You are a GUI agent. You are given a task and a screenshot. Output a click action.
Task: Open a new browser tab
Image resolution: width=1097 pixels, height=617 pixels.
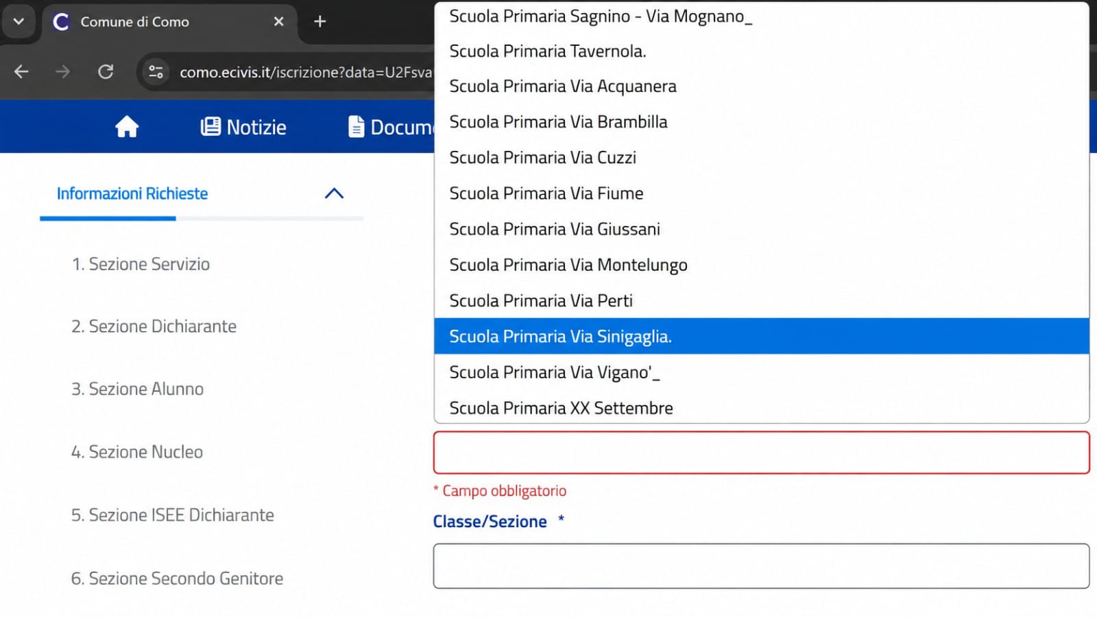[320, 21]
